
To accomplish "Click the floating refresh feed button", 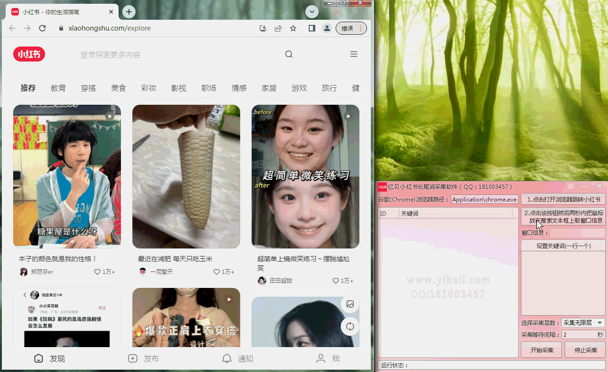I will pos(350,326).
